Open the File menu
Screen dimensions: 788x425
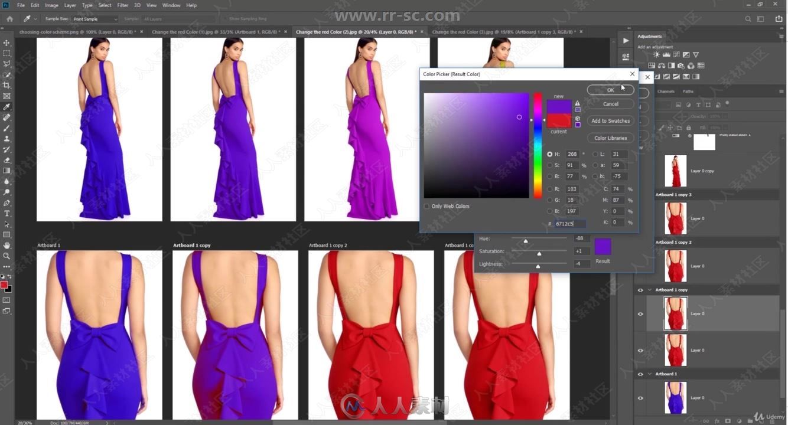coord(21,5)
